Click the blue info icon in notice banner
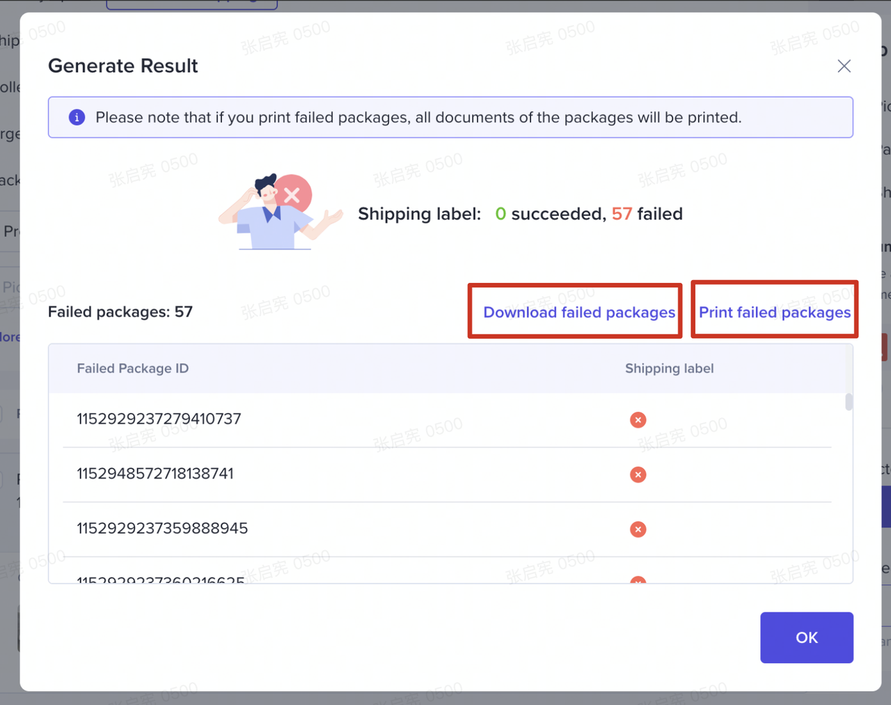This screenshot has height=705, width=891. 77,117
